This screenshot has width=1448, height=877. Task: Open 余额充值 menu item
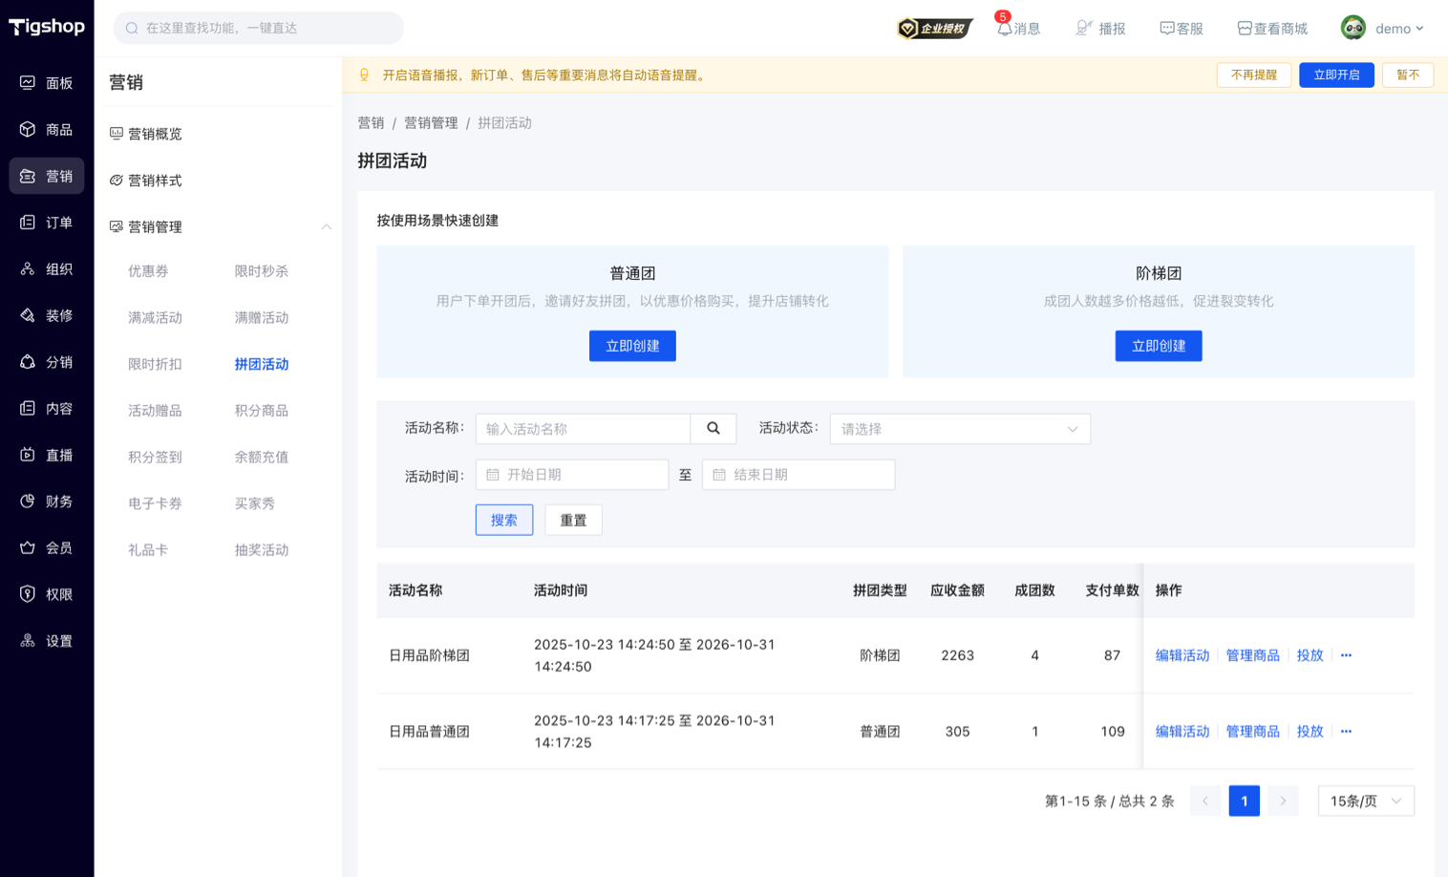click(262, 457)
